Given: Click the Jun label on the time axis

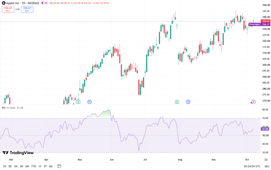Looking at the screenshot, I should [x=112, y=160].
